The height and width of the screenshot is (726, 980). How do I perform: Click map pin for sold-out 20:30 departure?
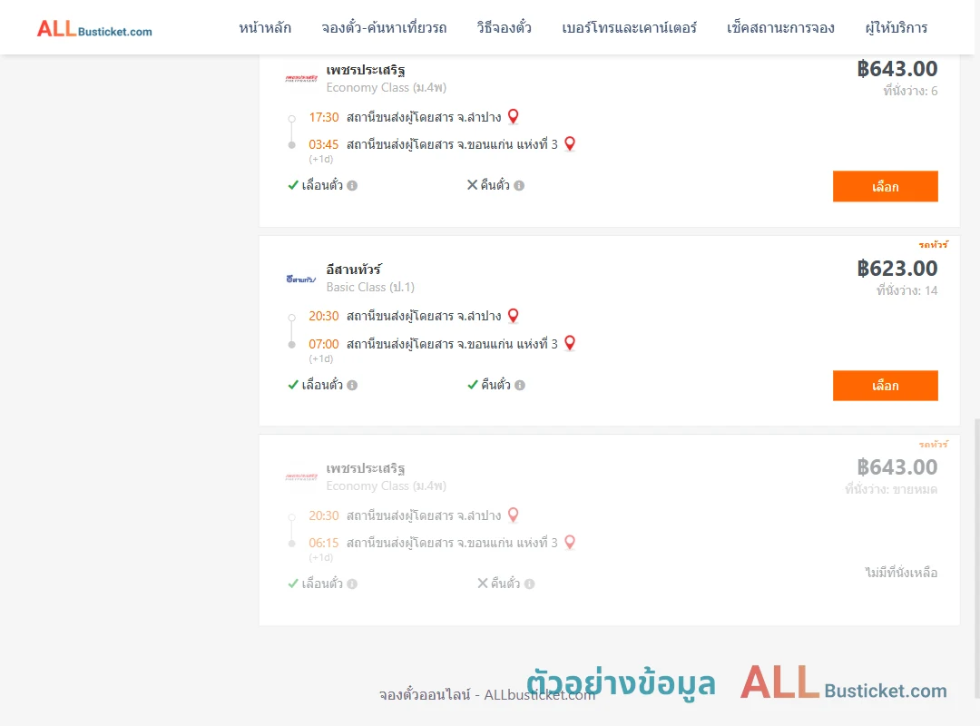click(x=513, y=515)
